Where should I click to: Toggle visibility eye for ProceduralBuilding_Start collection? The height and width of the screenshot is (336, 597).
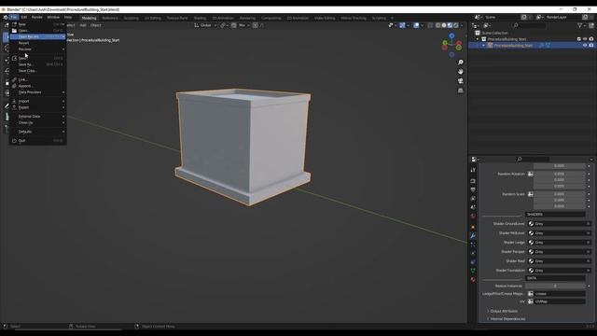585,39
